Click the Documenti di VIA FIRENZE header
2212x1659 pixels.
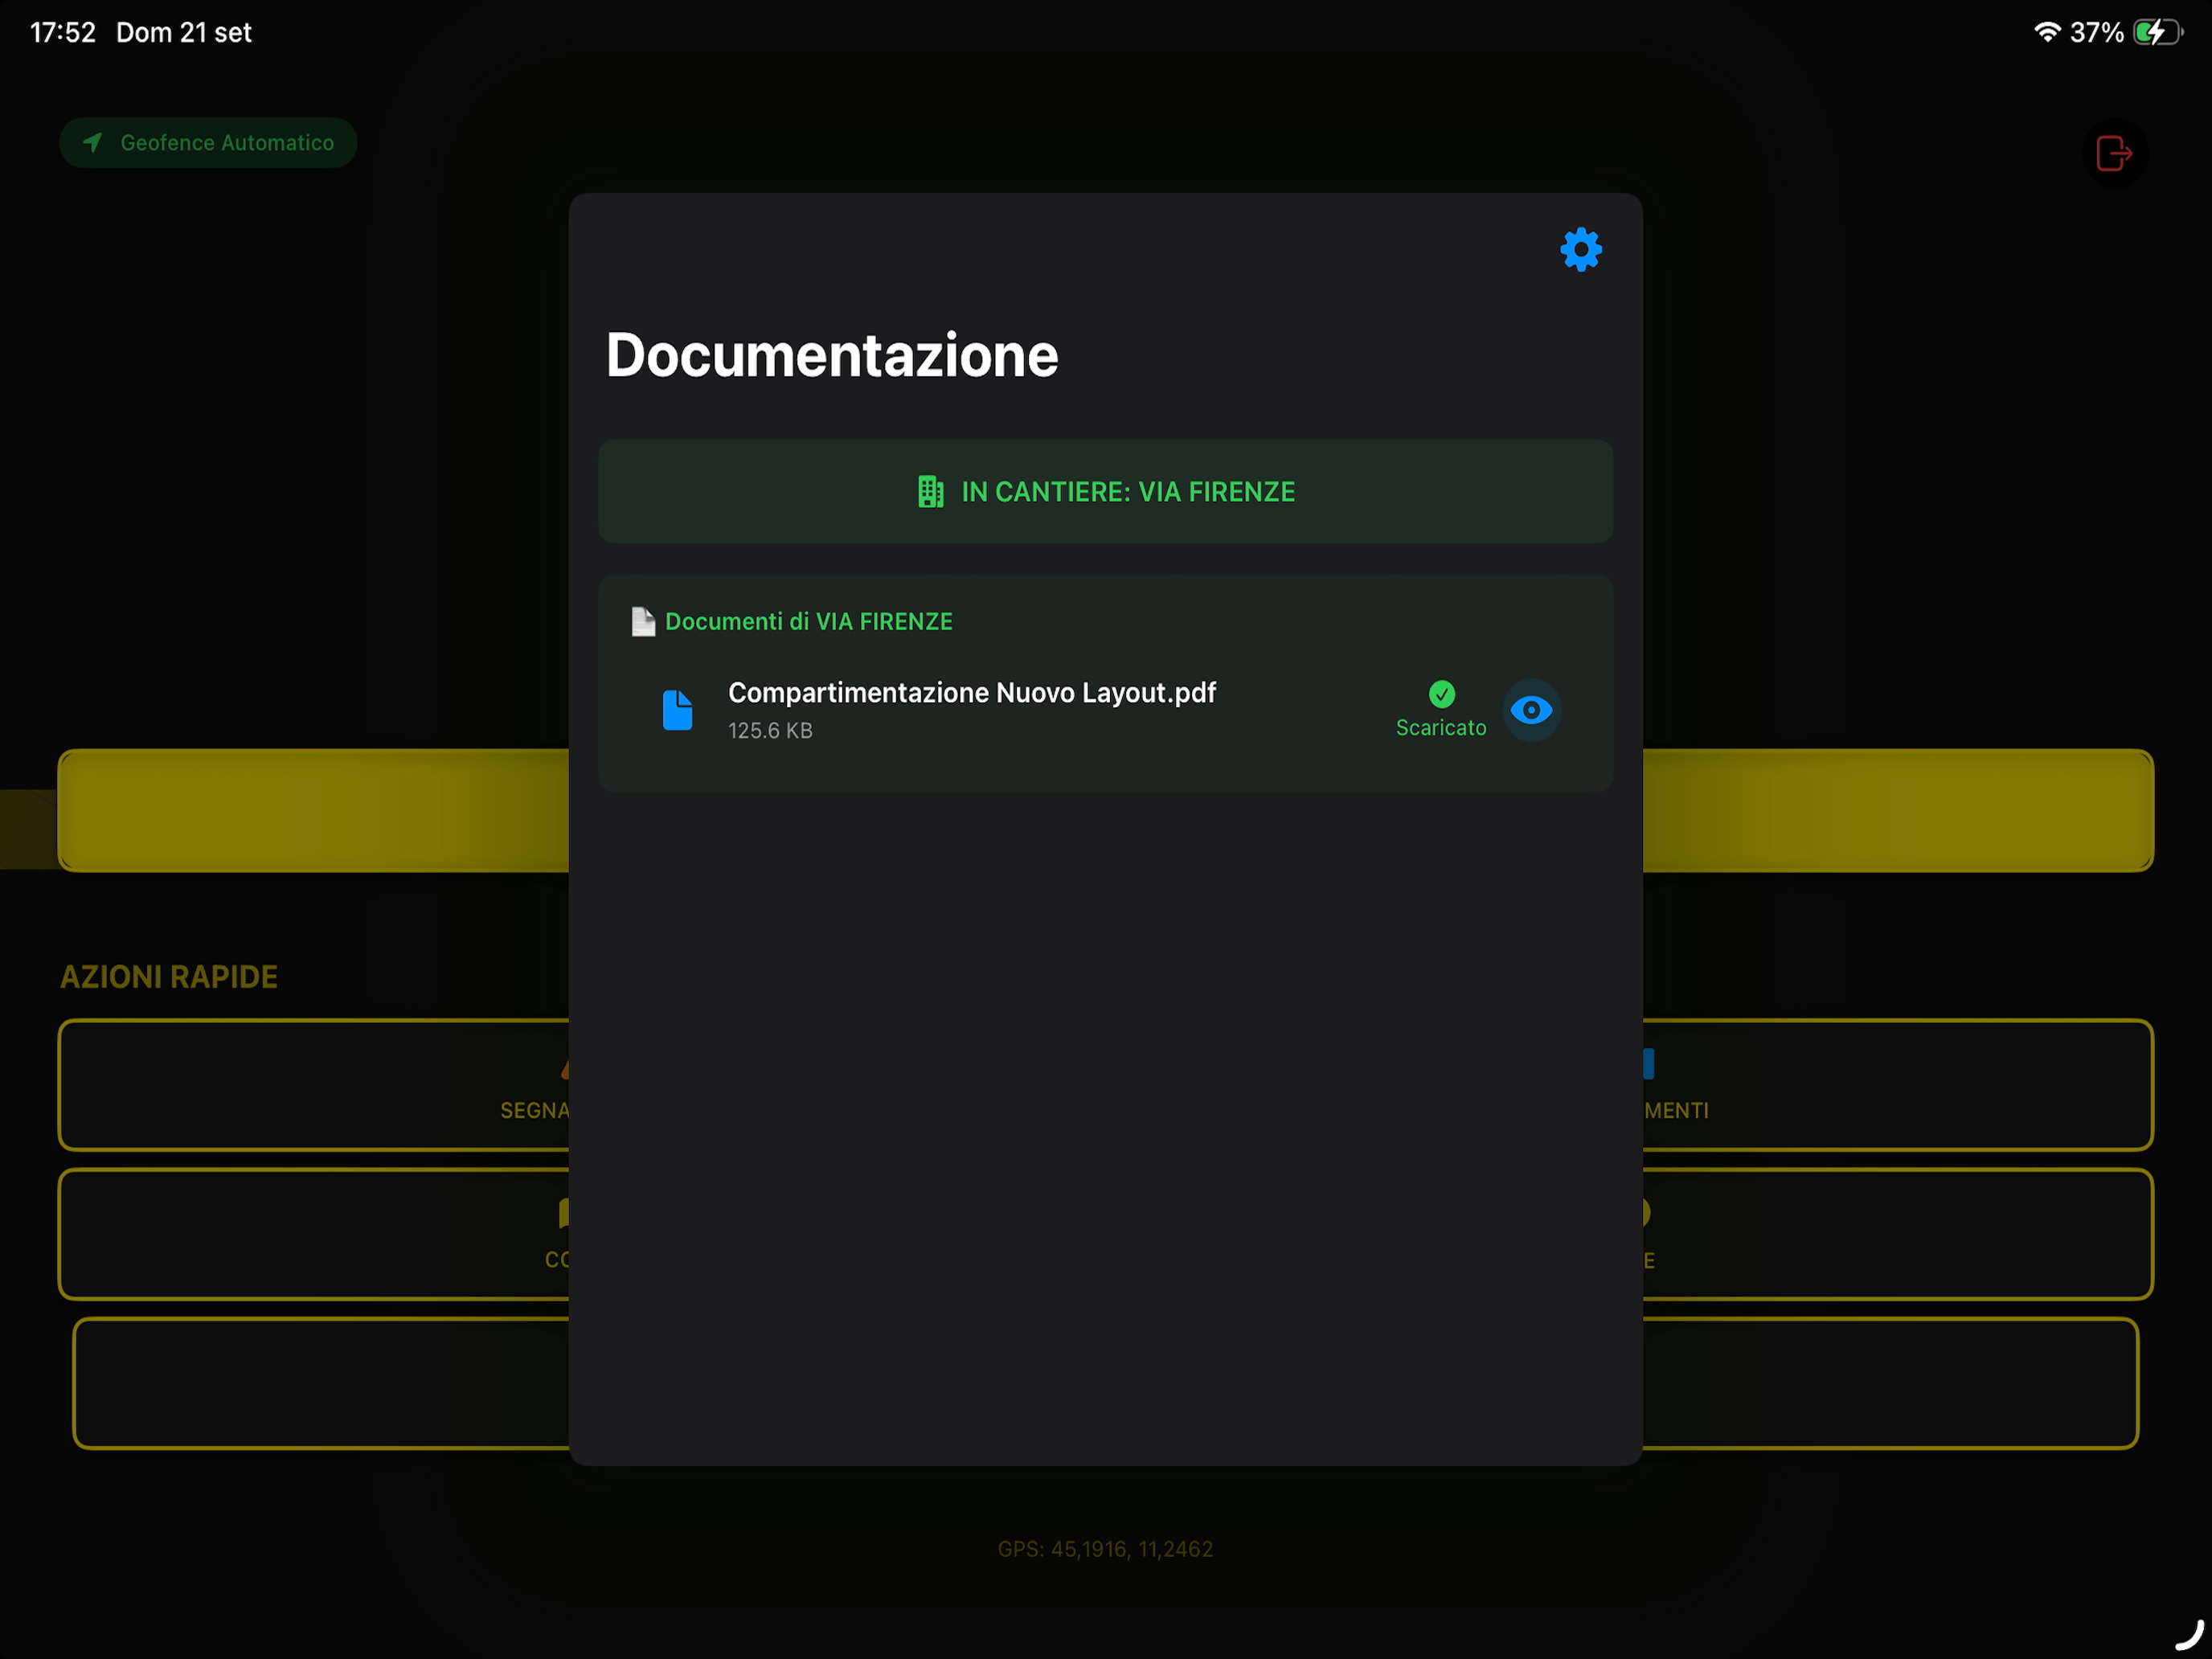pos(808,621)
